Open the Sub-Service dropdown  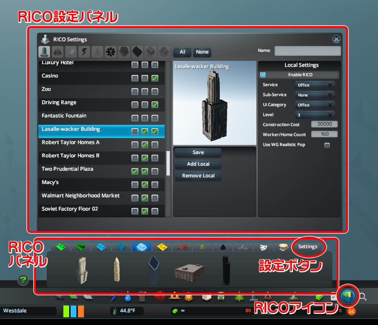[315, 95]
